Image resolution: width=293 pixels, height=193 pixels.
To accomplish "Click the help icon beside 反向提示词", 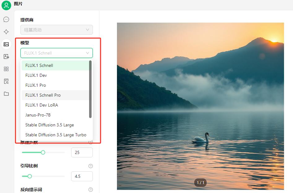I will [x=91, y=190].
